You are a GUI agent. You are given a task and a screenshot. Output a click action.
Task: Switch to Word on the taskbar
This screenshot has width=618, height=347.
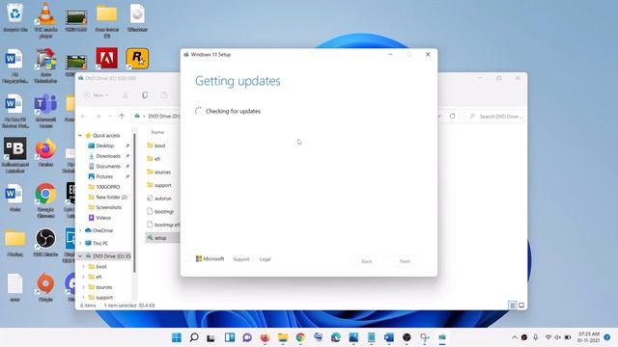pos(389,337)
